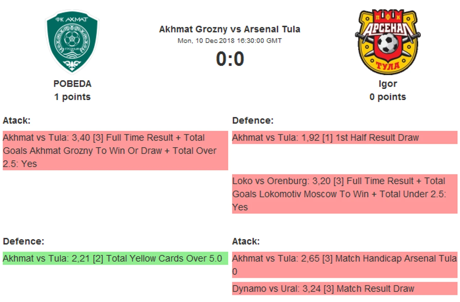Click the 0:0 match score
The height and width of the screenshot is (302, 460).
click(x=230, y=59)
